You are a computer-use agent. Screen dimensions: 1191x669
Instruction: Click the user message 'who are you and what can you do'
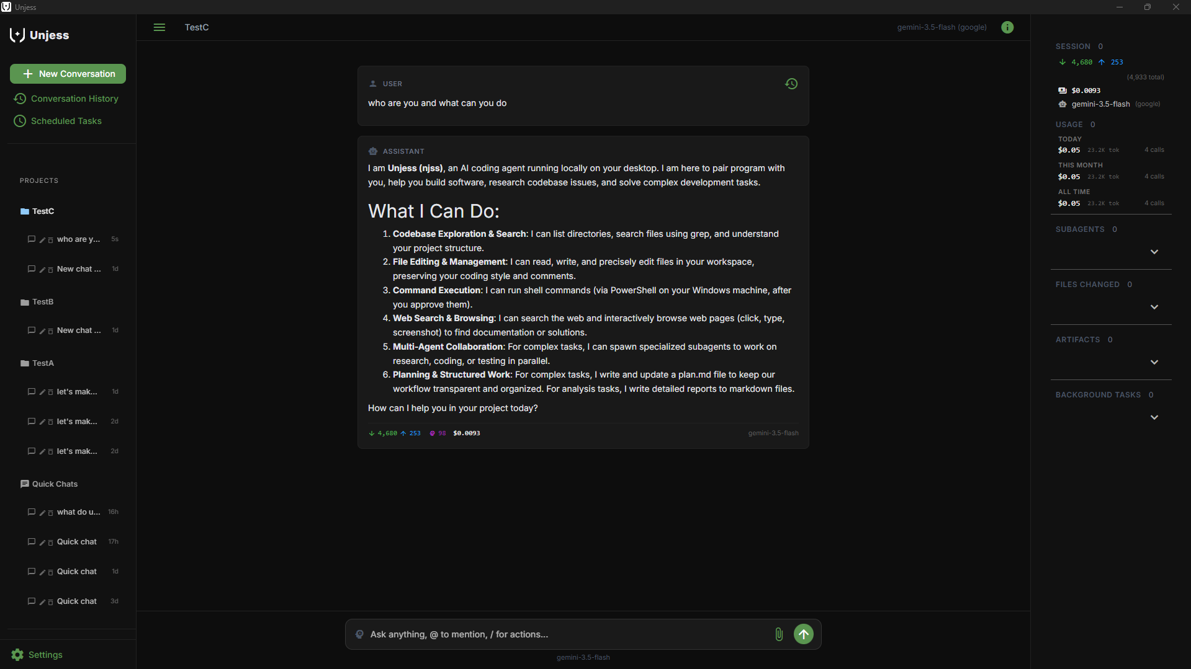click(437, 103)
